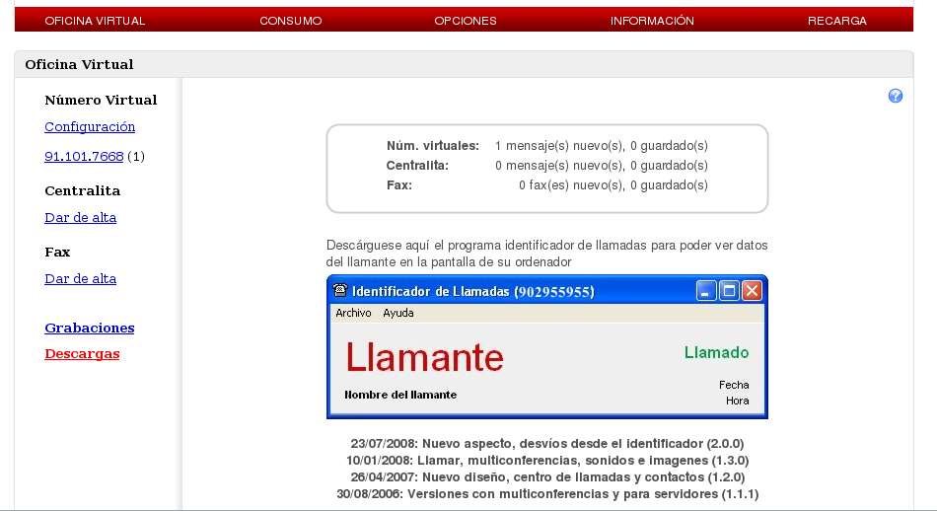Click Dar de alta under Fax
937x511 pixels.
(80, 279)
